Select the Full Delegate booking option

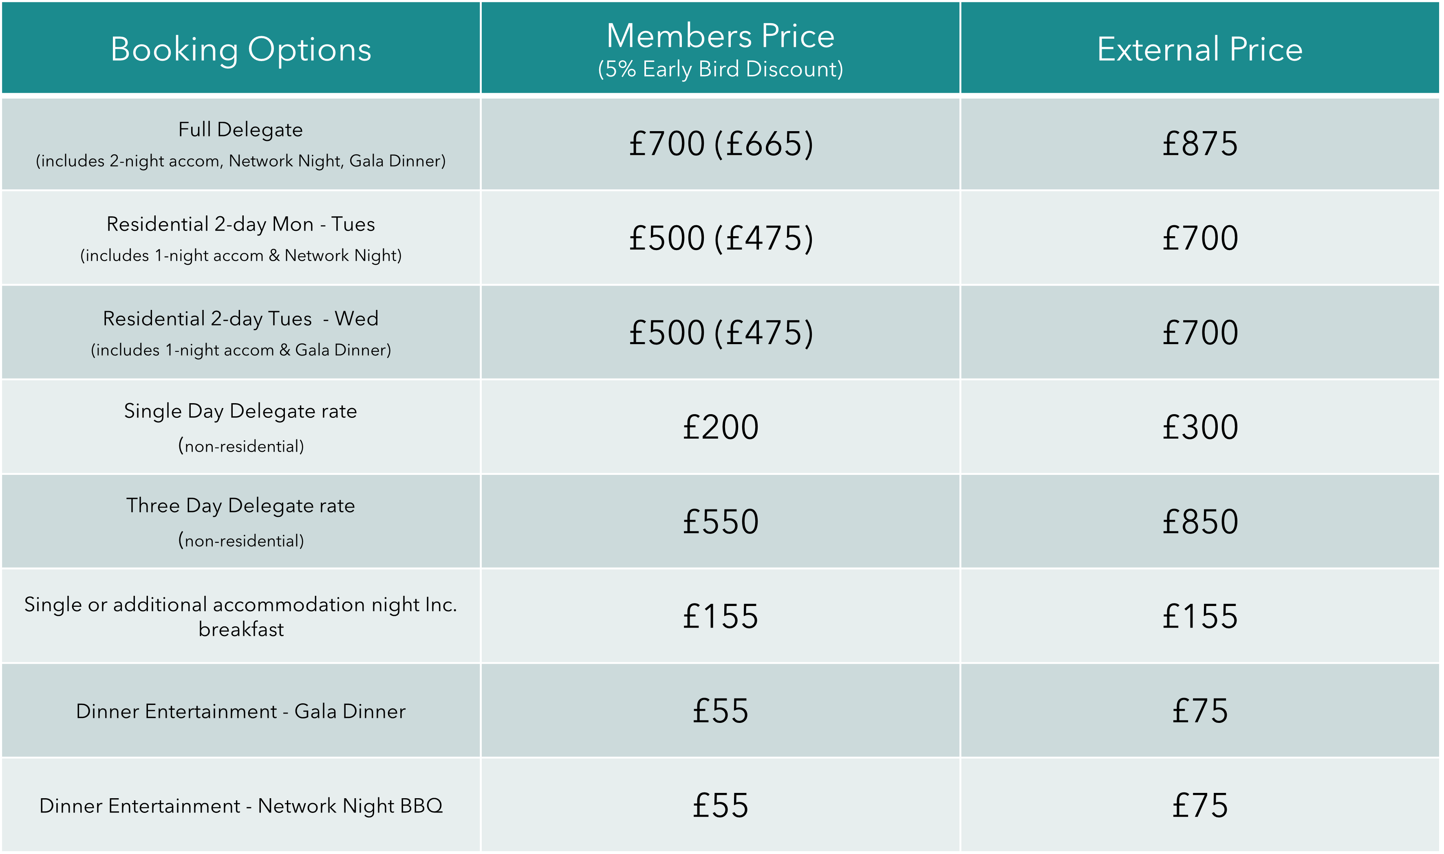coord(240,144)
